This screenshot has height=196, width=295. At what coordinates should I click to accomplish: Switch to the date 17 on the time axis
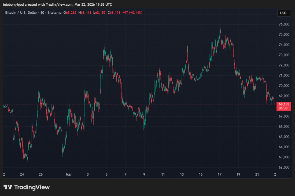(219, 174)
